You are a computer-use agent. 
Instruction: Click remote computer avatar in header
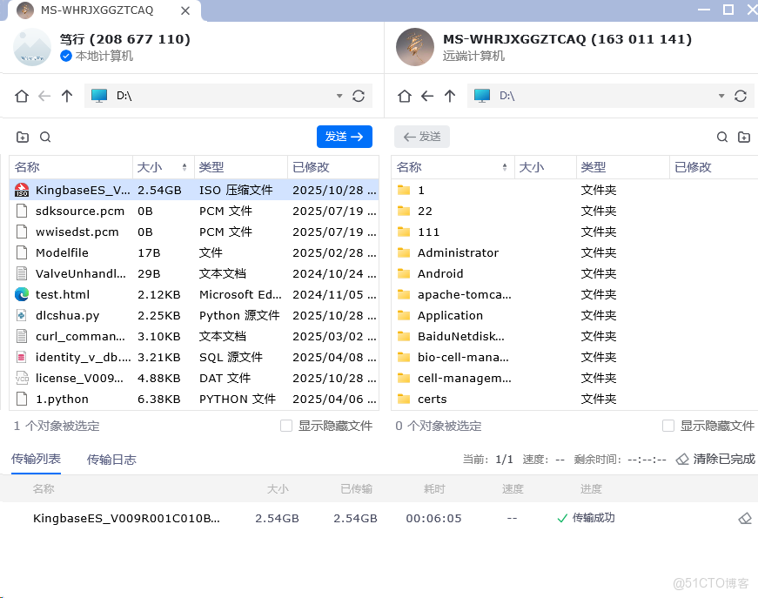click(415, 47)
